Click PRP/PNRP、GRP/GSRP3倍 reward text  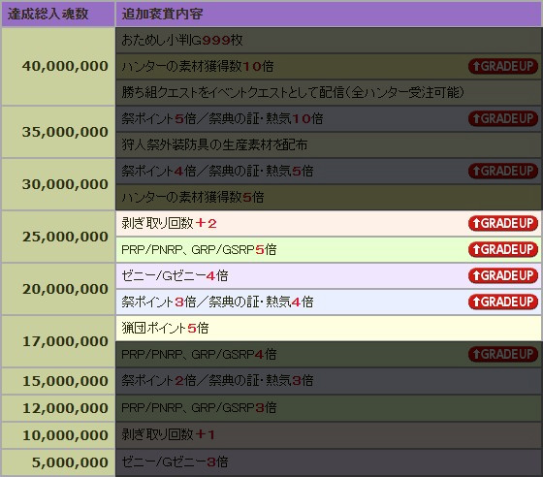[199, 408]
